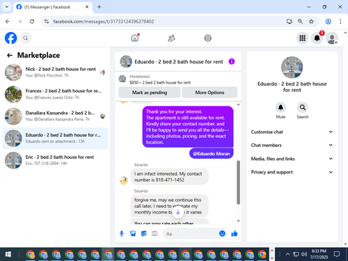
Task: Open the Danallara Kassandra conversation
Action: [x=55, y=116]
